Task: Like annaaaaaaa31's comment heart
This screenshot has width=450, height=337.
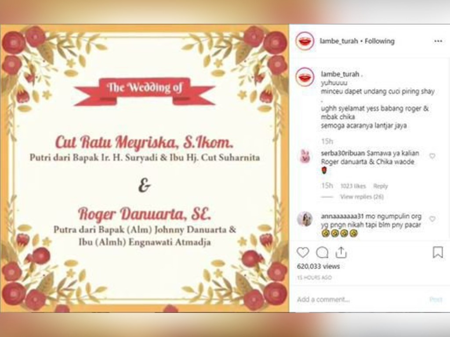Action: pyautogui.click(x=432, y=219)
